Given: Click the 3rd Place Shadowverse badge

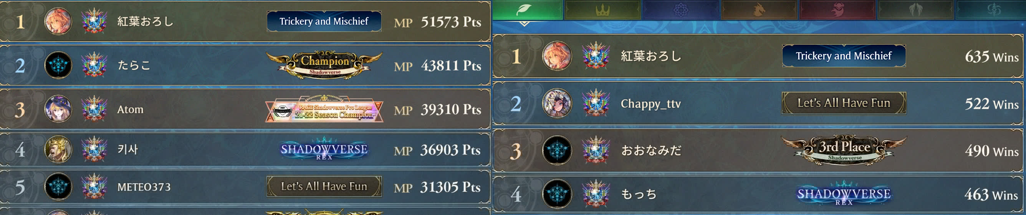Looking at the screenshot, I should click(844, 150).
